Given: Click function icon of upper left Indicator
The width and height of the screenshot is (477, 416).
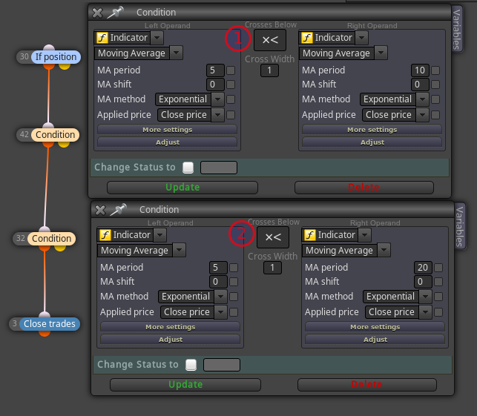Looking at the screenshot, I should pyautogui.click(x=102, y=38).
